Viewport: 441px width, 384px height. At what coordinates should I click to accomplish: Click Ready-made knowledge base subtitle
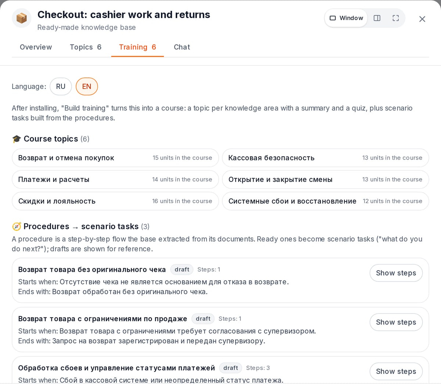point(86,28)
